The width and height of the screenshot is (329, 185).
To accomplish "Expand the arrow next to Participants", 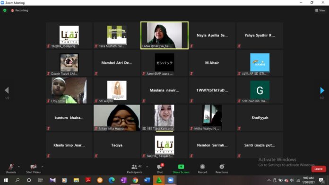I will coord(147,167).
